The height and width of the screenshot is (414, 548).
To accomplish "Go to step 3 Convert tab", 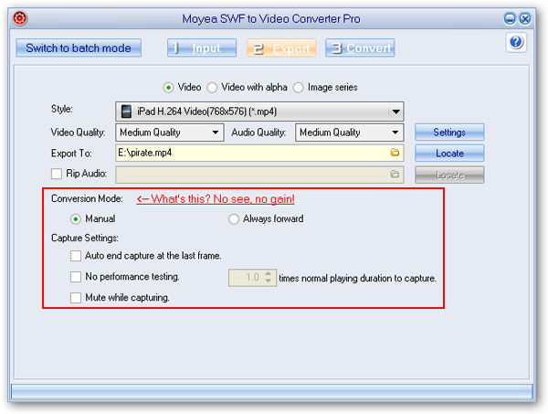I will click(360, 48).
